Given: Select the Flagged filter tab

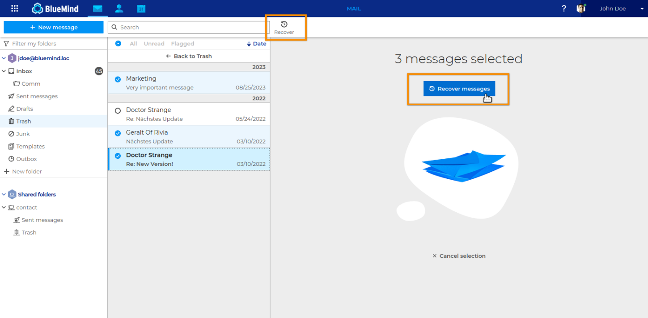Looking at the screenshot, I should click(x=182, y=44).
